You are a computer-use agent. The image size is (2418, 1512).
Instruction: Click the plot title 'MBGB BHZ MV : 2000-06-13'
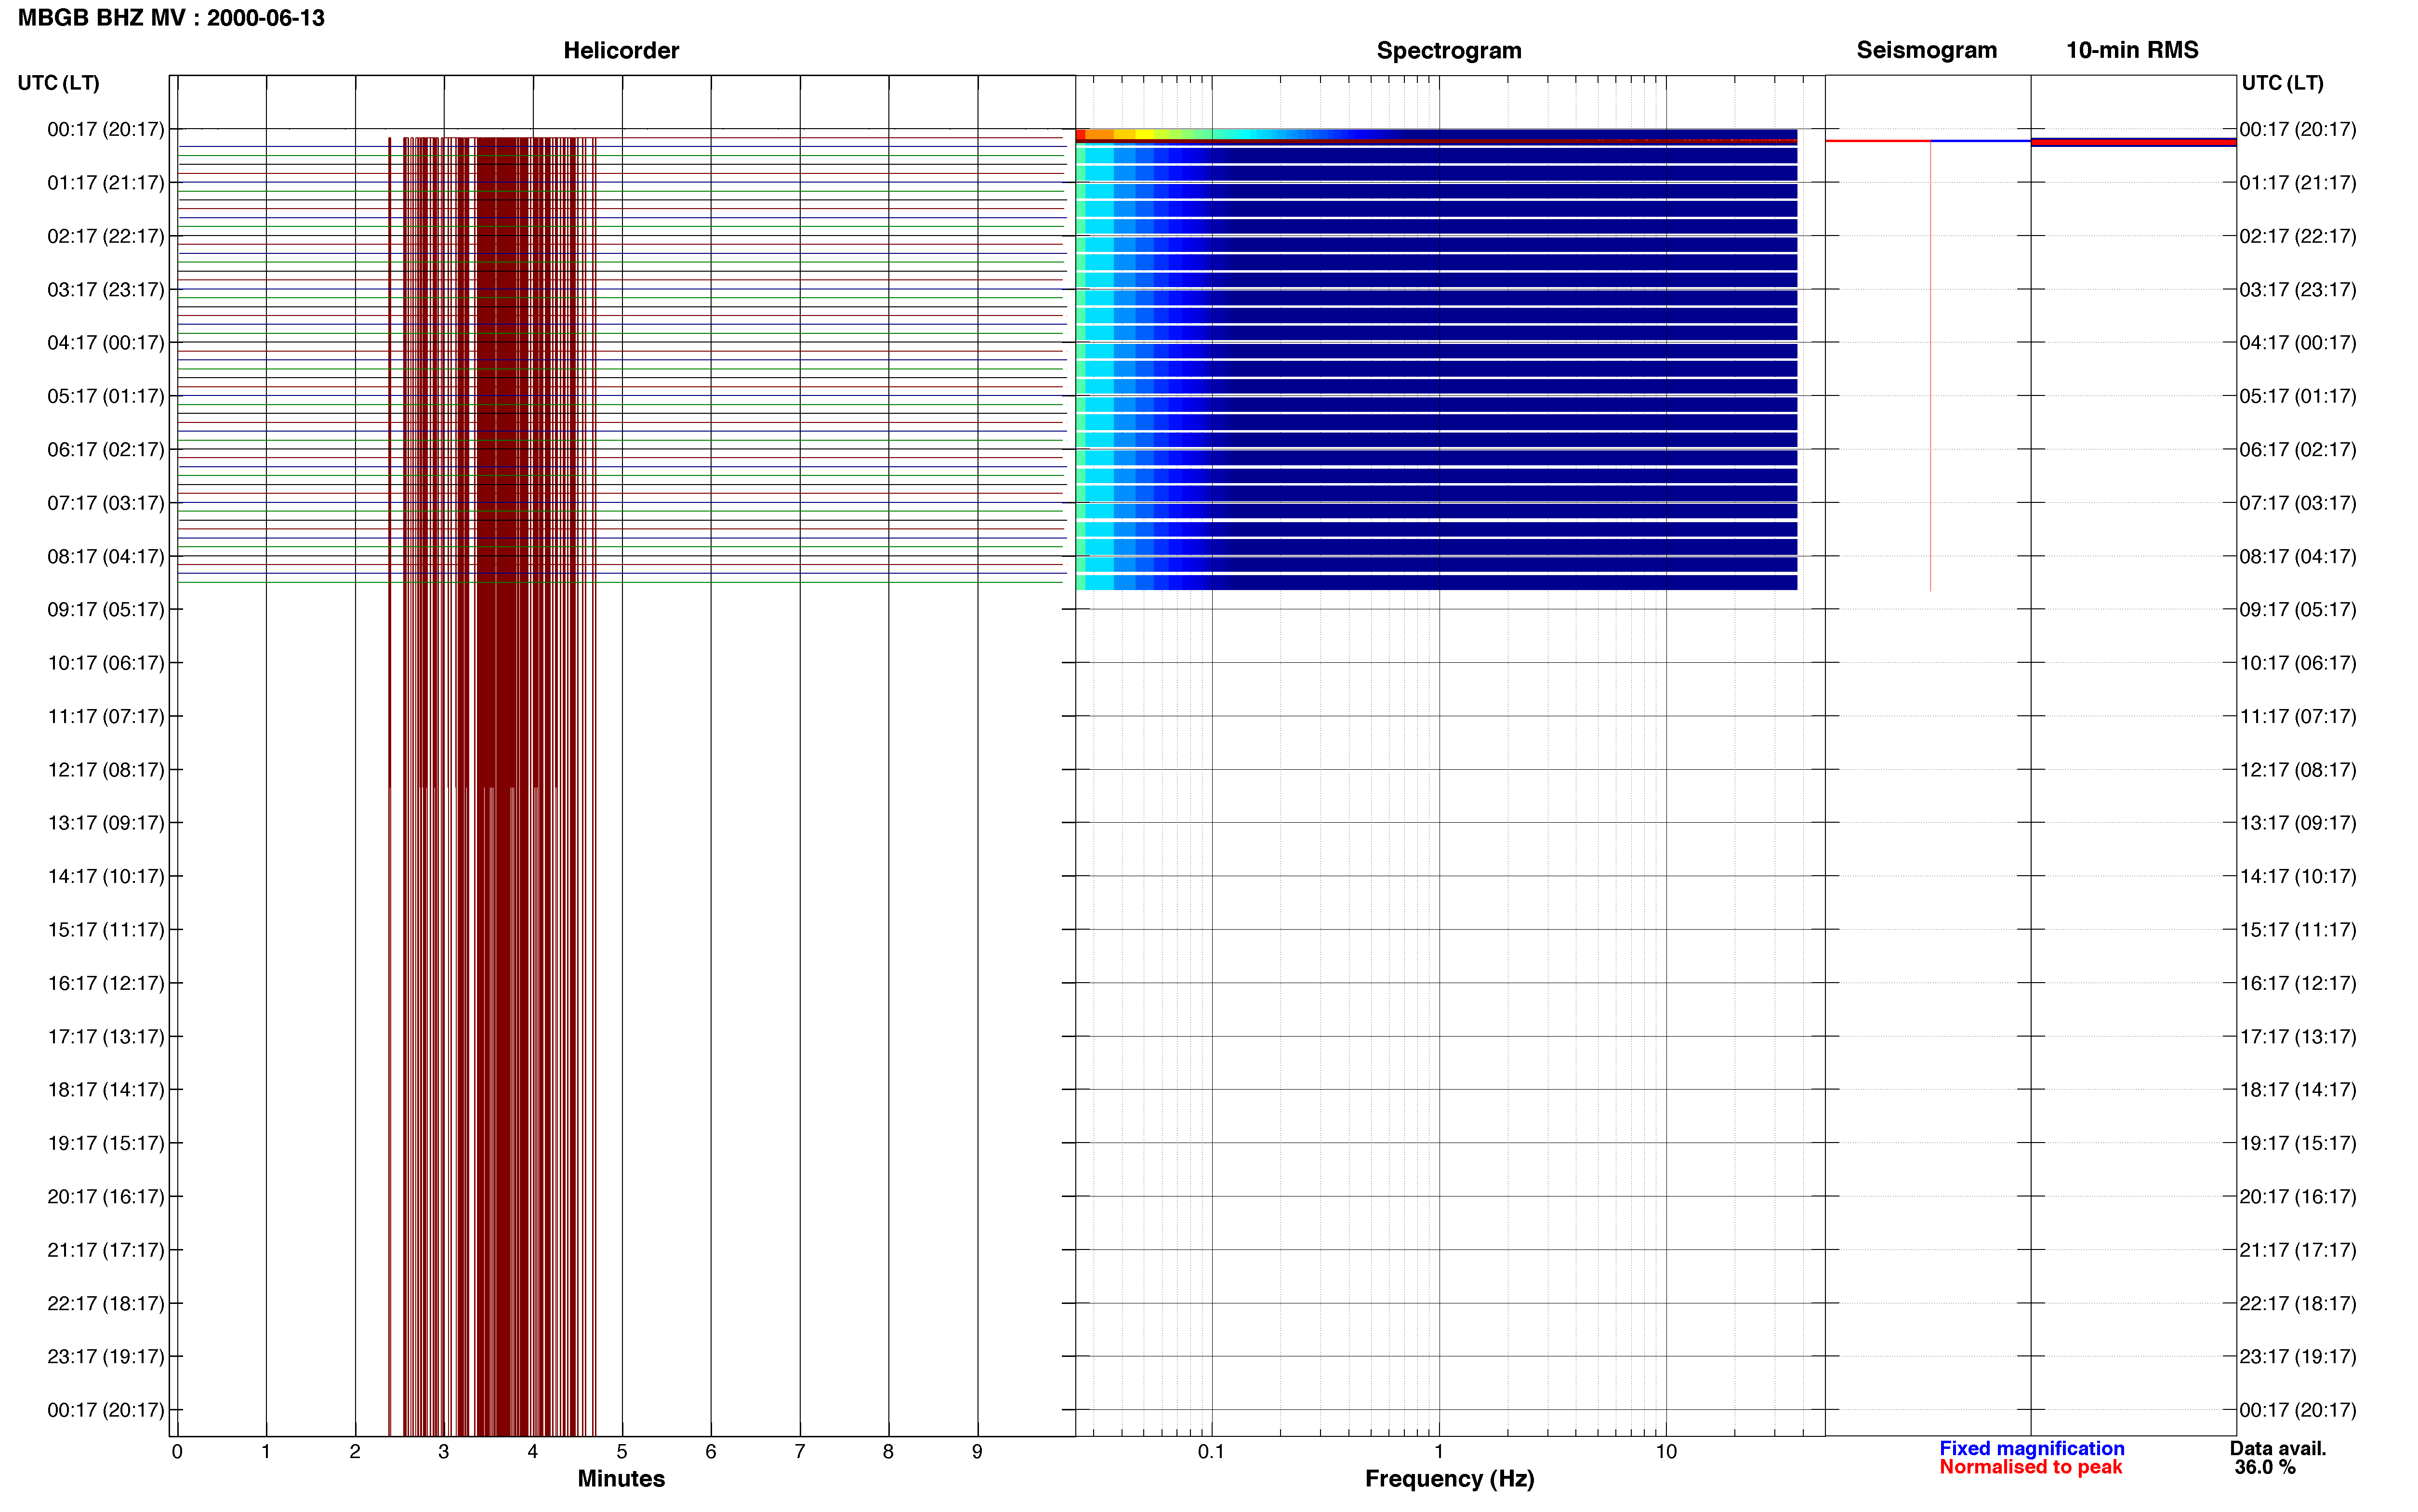point(171,18)
